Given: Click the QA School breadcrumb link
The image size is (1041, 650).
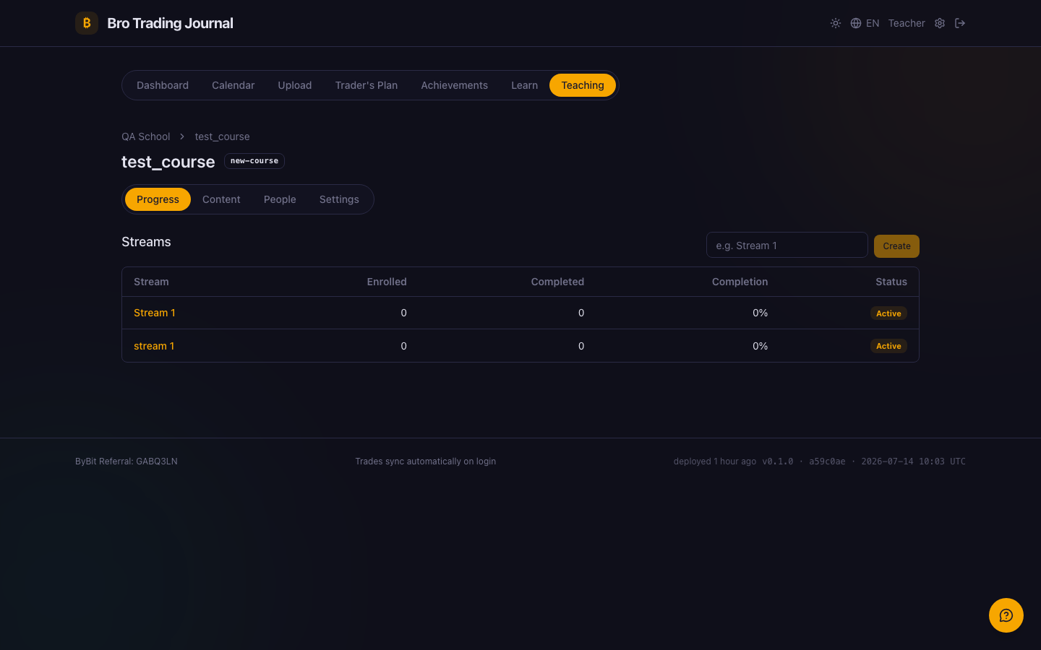Looking at the screenshot, I should (145, 136).
